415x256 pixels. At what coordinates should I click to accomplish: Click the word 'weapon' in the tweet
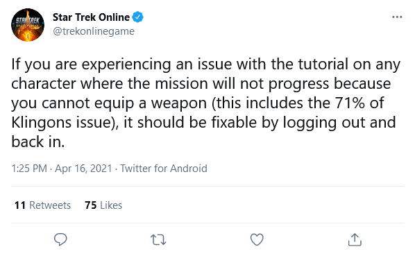pyautogui.click(x=179, y=103)
